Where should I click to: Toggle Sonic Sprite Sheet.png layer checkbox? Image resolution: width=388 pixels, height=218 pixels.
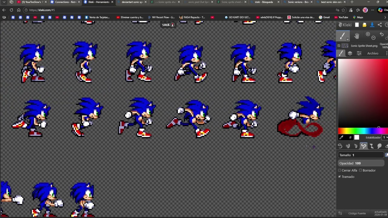[x=339, y=46]
